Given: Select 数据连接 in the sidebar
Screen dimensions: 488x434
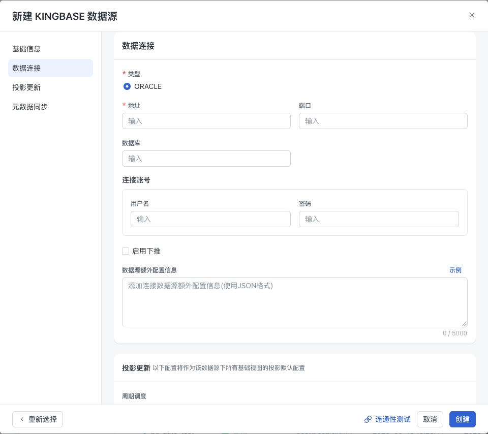Looking at the screenshot, I should click(50, 68).
